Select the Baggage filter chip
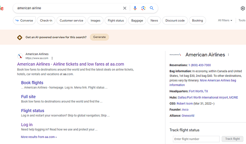This screenshot has width=246, height=144. (137, 21)
